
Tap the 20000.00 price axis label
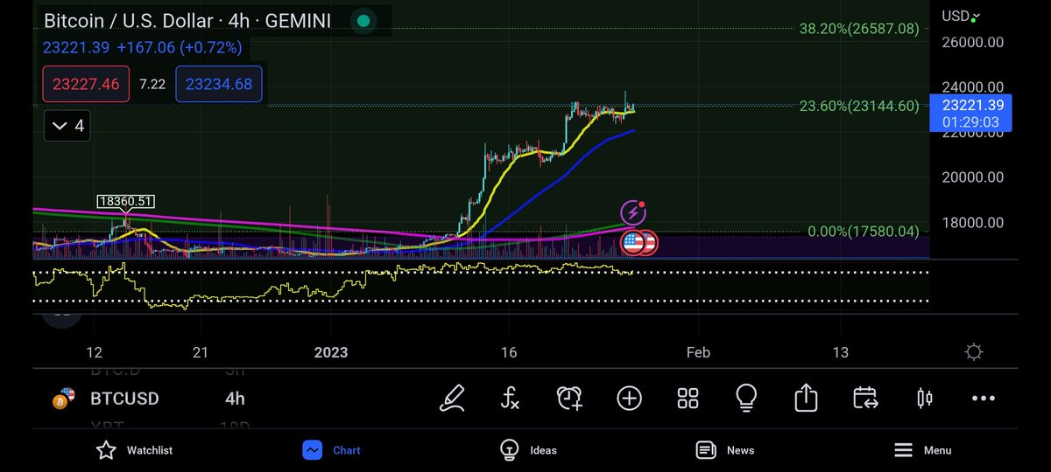(x=972, y=177)
